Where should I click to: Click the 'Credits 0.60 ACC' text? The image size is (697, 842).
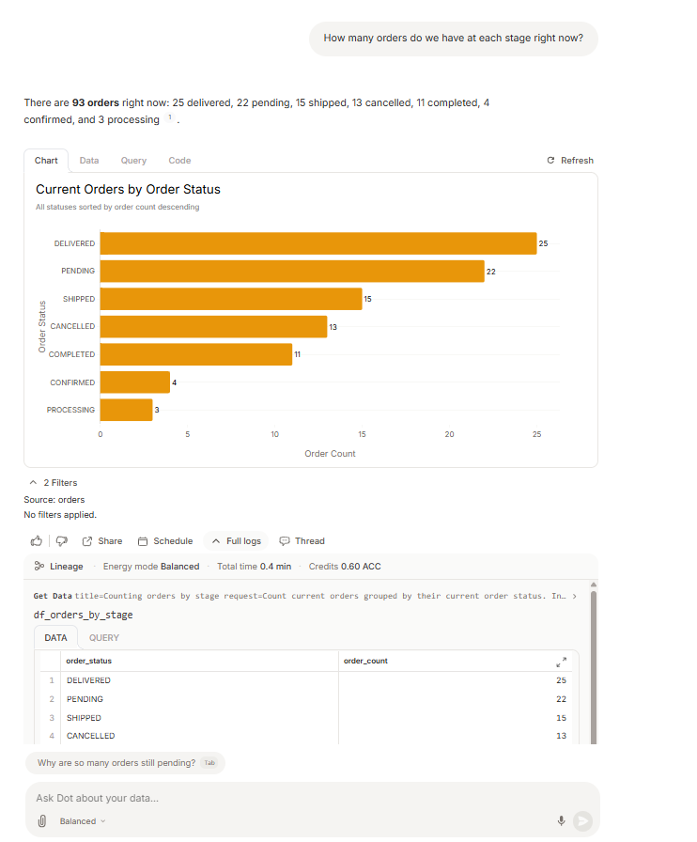(345, 566)
